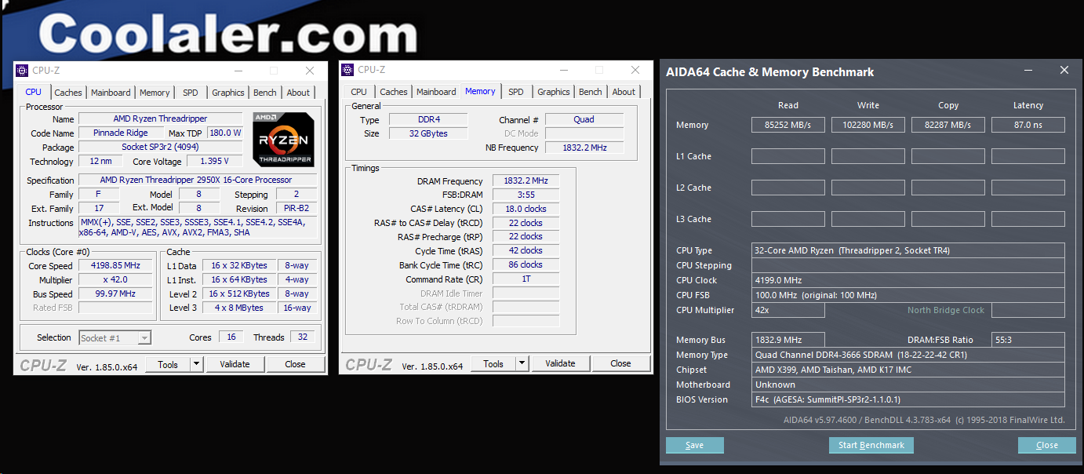Click the Ryzen Threadripper logo image
Image resolution: width=1084 pixels, height=474 pixels.
click(x=284, y=140)
